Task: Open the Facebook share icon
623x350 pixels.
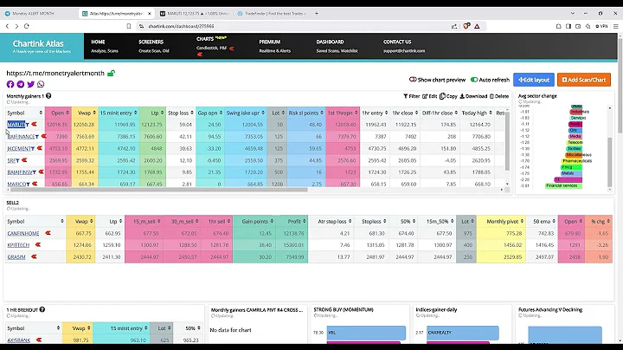Action: pos(10,84)
